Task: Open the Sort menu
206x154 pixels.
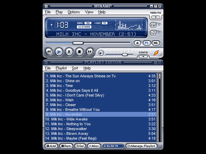Action: 75,68
